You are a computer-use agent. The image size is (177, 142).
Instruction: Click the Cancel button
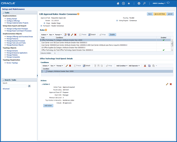170,14
